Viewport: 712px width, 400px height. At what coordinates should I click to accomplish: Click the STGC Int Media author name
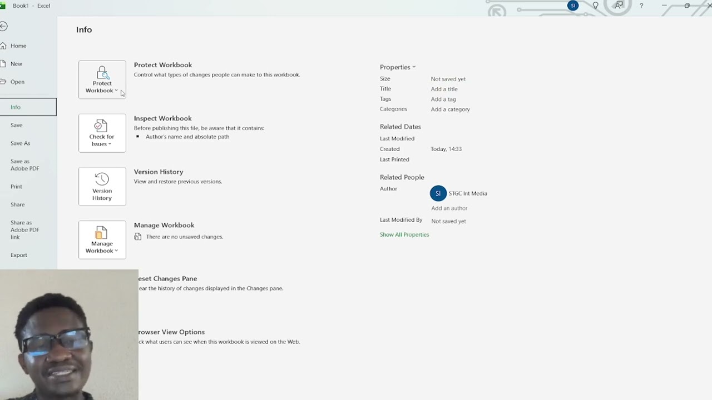(468, 193)
